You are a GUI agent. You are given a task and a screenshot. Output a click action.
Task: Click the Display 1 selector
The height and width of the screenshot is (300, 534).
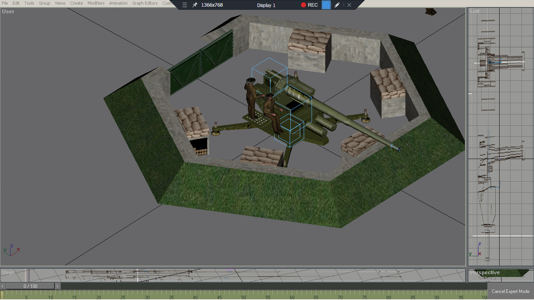(266, 5)
